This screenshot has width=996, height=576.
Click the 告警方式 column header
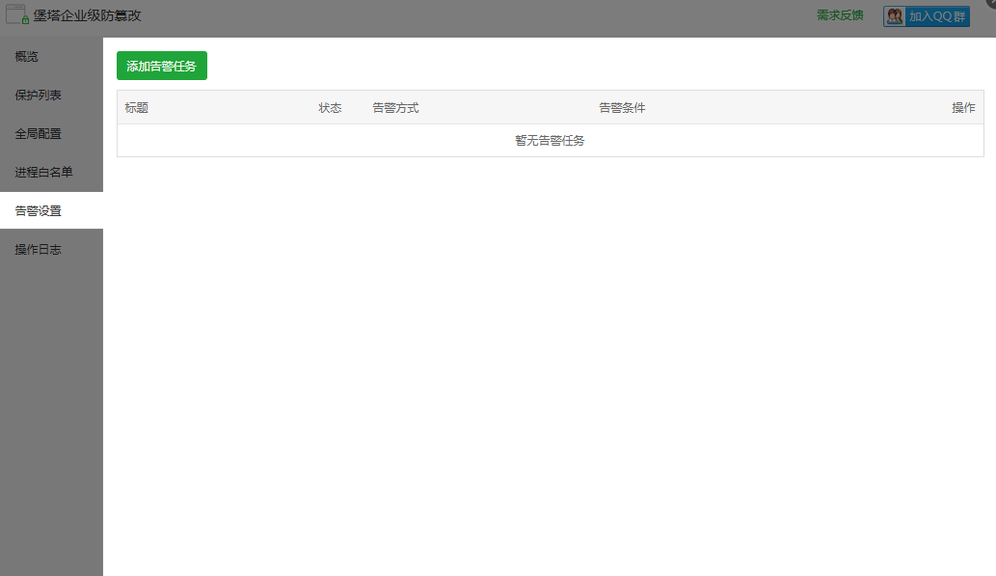[395, 108]
